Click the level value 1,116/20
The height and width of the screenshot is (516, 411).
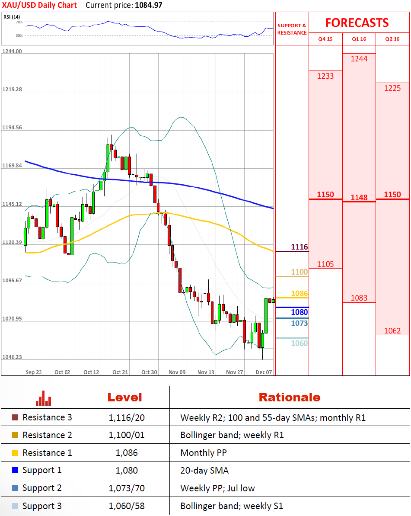pyautogui.click(x=127, y=418)
